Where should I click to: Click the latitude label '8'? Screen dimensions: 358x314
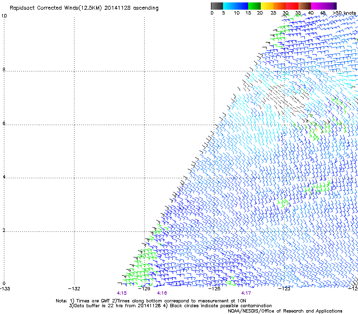[x=4, y=70]
